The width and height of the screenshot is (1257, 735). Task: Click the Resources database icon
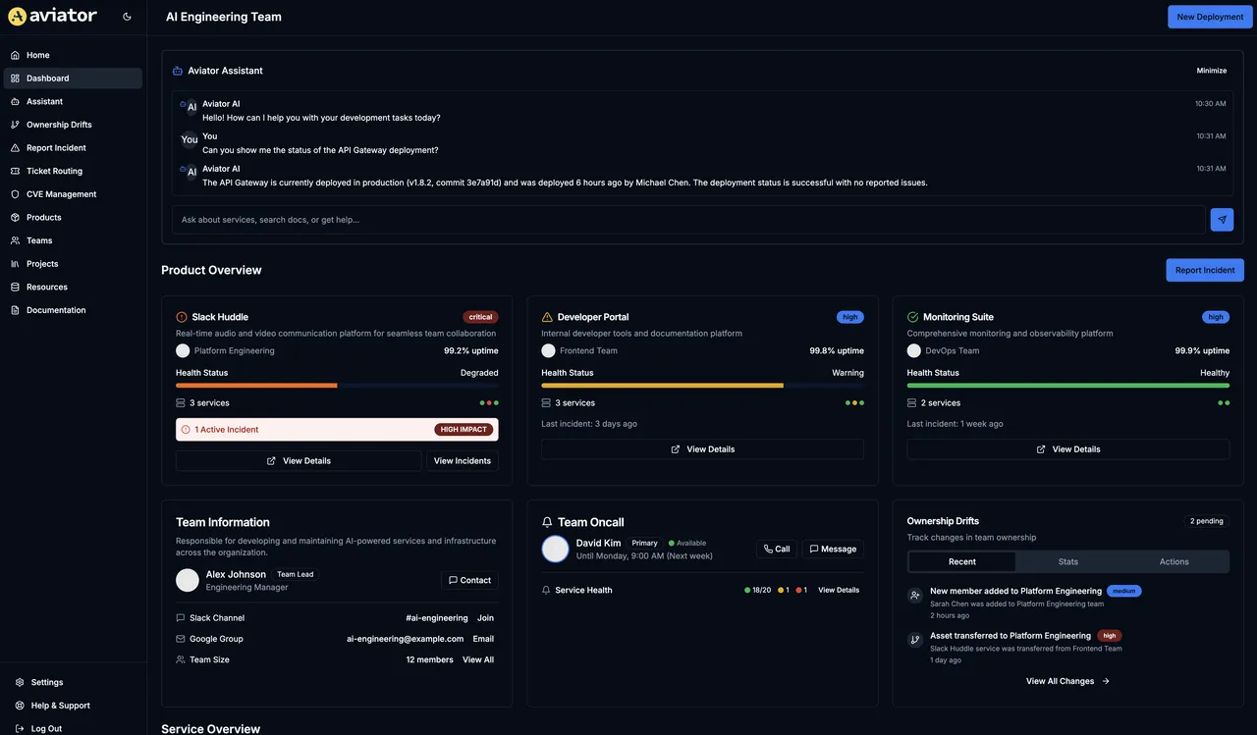[x=15, y=288]
